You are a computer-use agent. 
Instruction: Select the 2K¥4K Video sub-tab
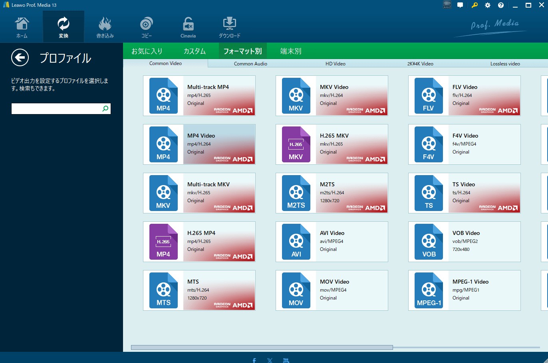pyautogui.click(x=420, y=64)
